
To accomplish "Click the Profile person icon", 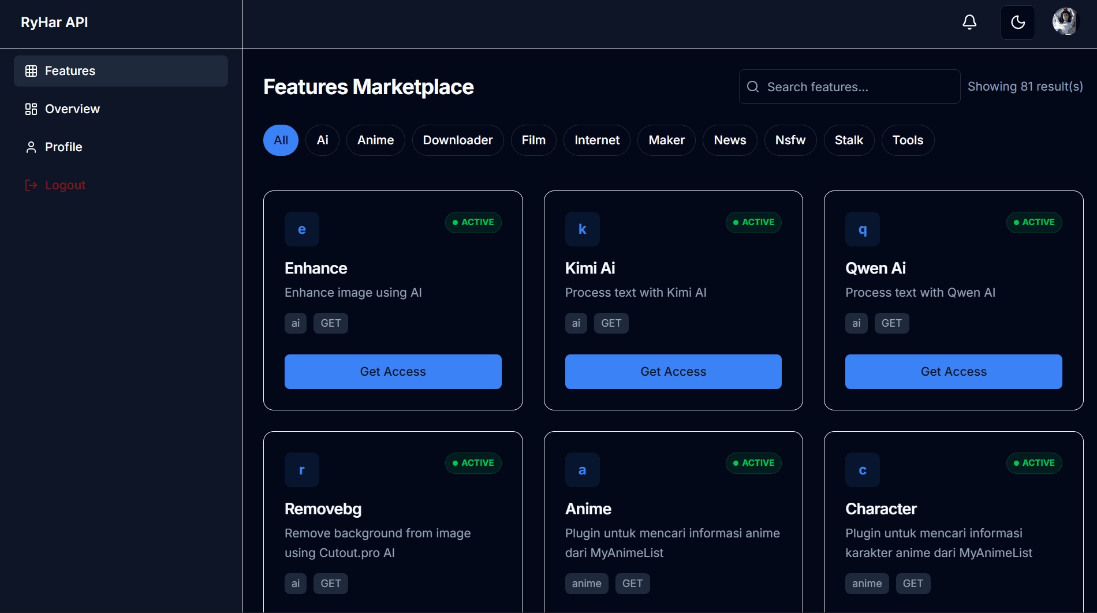I will pos(31,147).
